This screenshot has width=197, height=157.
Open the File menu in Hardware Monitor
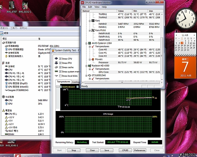tap(84, 7)
